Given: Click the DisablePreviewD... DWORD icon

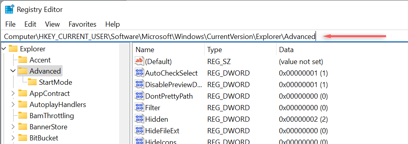Looking at the screenshot, I should point(139,84).
